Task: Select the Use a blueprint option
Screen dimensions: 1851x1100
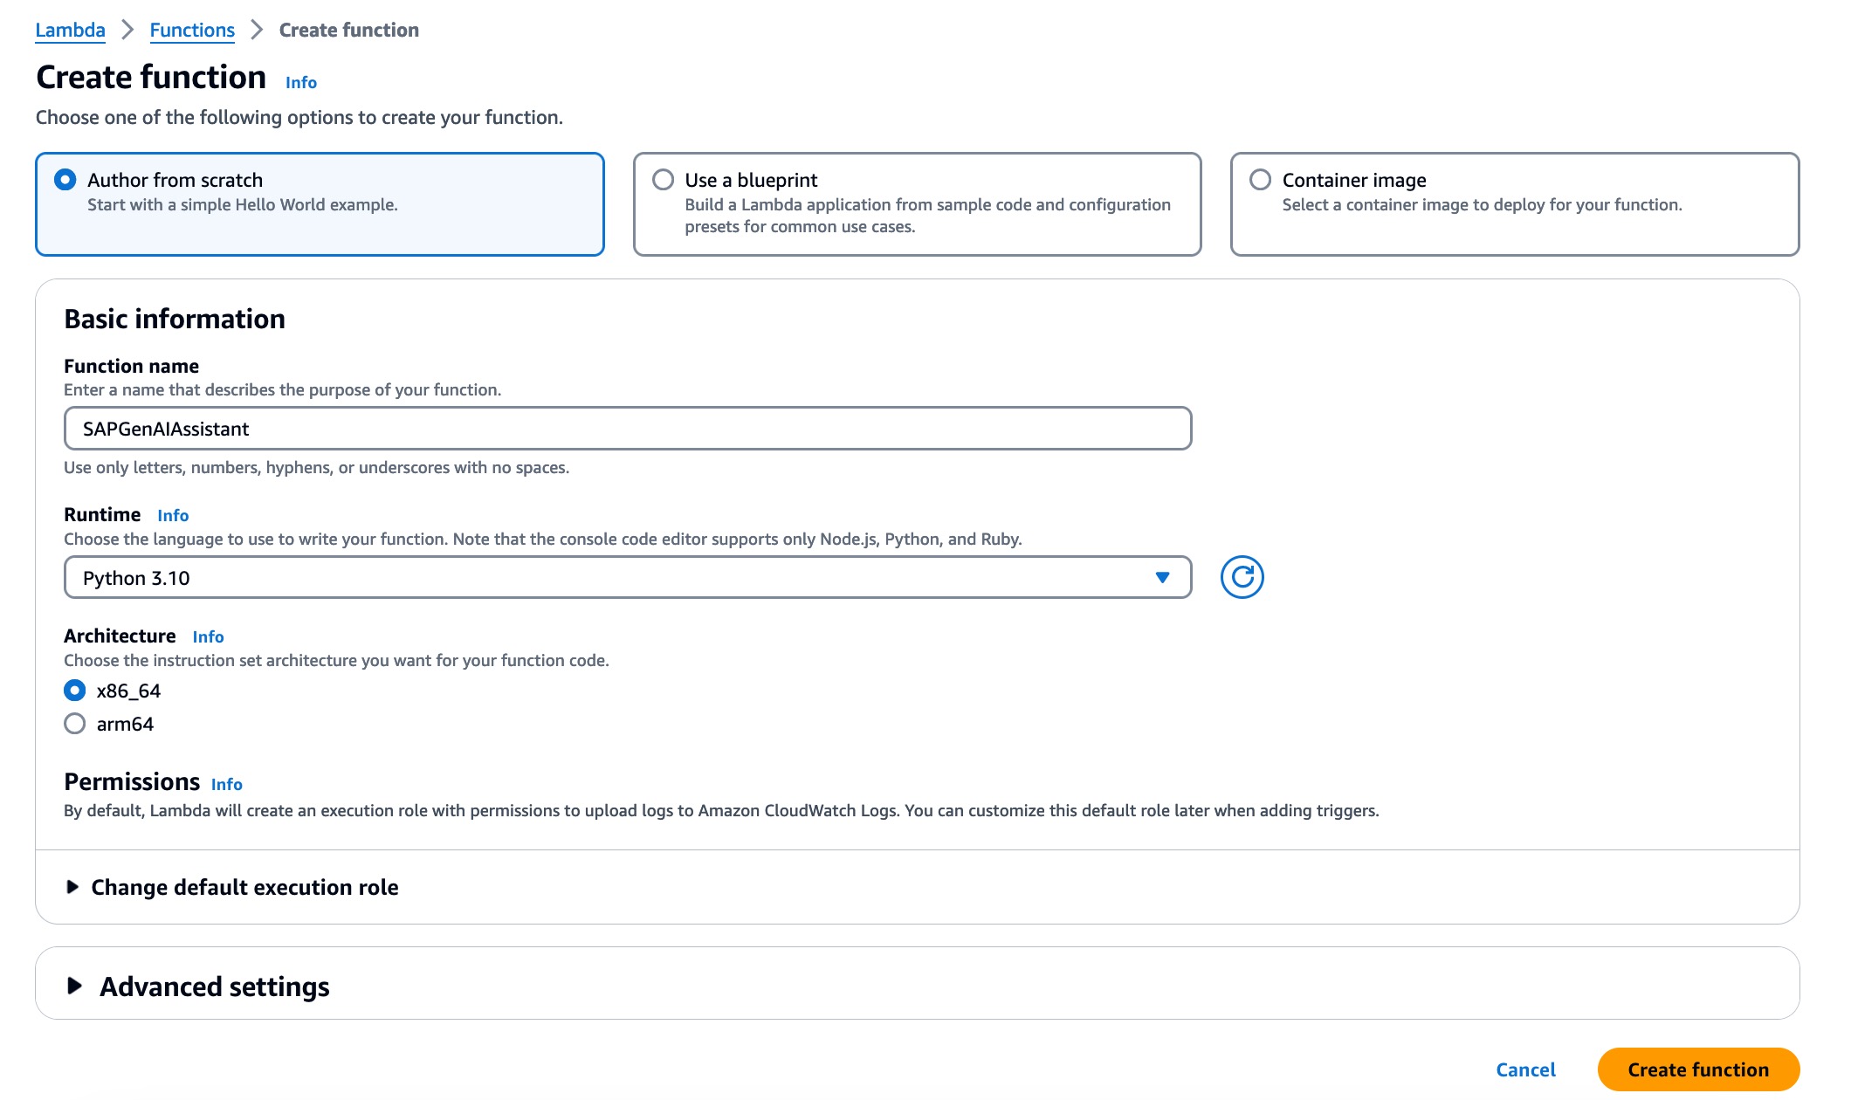Action: pyautogui.click(x=664, y=180)
